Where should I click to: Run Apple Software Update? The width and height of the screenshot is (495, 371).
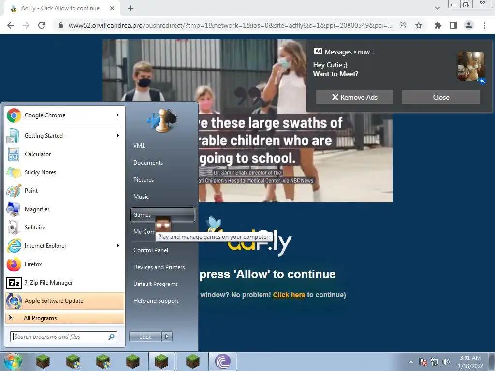(x=65, y=300)
